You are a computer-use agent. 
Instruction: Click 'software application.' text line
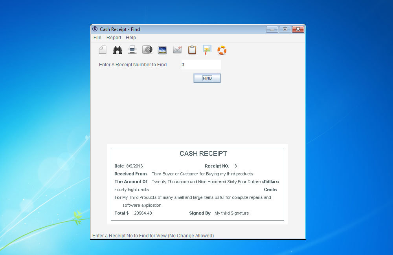tap(142, 205)
